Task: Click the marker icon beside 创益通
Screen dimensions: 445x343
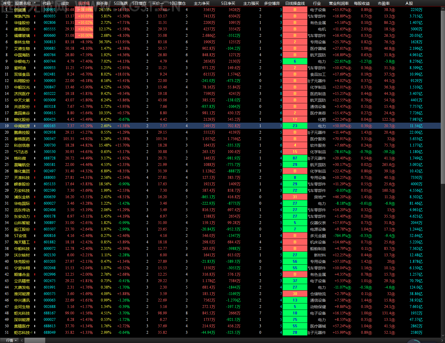Action: tap(35, 10)
